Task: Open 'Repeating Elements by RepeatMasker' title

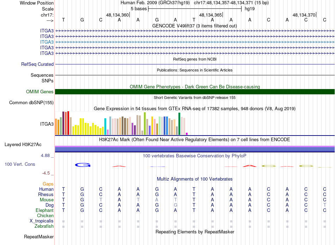Action: tap(195, 232)
